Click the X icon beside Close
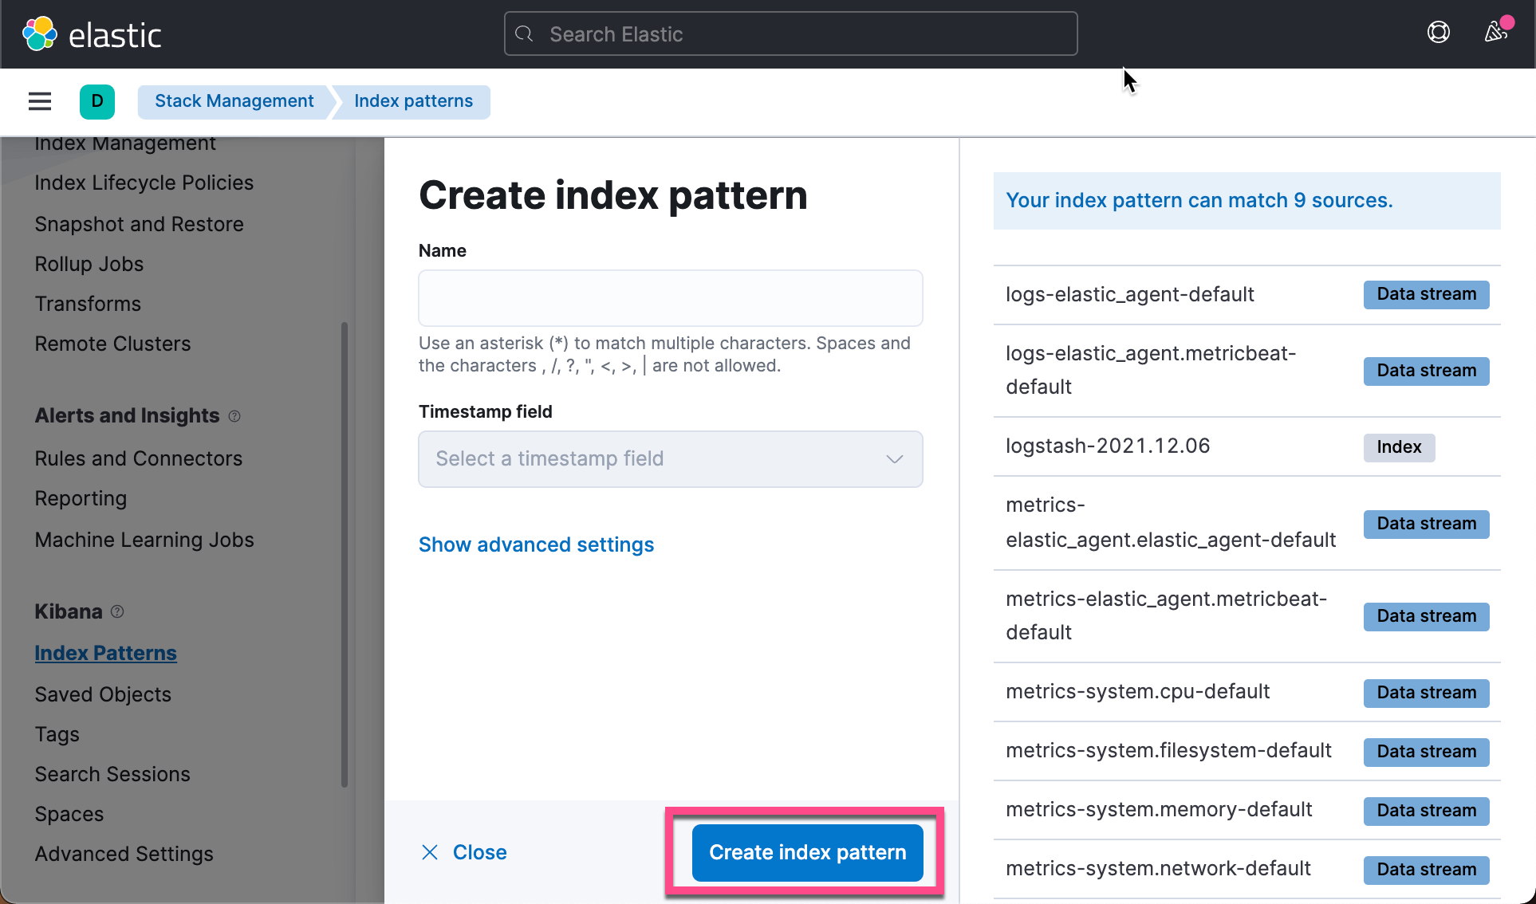This screenshot has height=904, width=1536. tap(430, 852)
